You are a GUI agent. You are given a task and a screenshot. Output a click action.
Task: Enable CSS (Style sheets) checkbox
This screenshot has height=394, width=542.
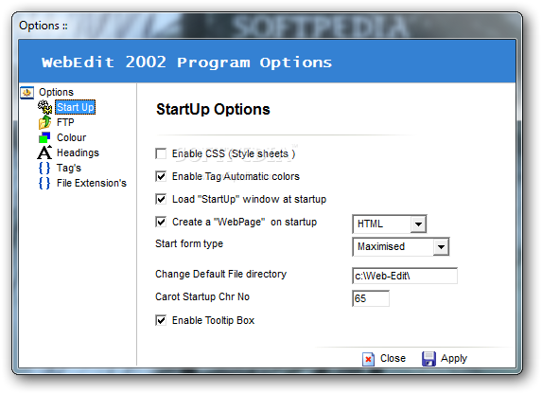[x=161, y=153]
